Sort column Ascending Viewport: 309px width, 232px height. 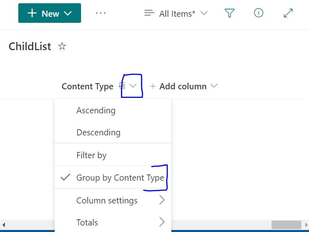coord(96,110)
